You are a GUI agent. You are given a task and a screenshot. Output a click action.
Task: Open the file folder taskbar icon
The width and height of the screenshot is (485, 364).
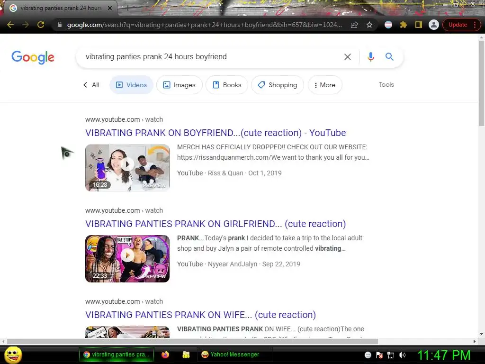[x=186, y=355]
